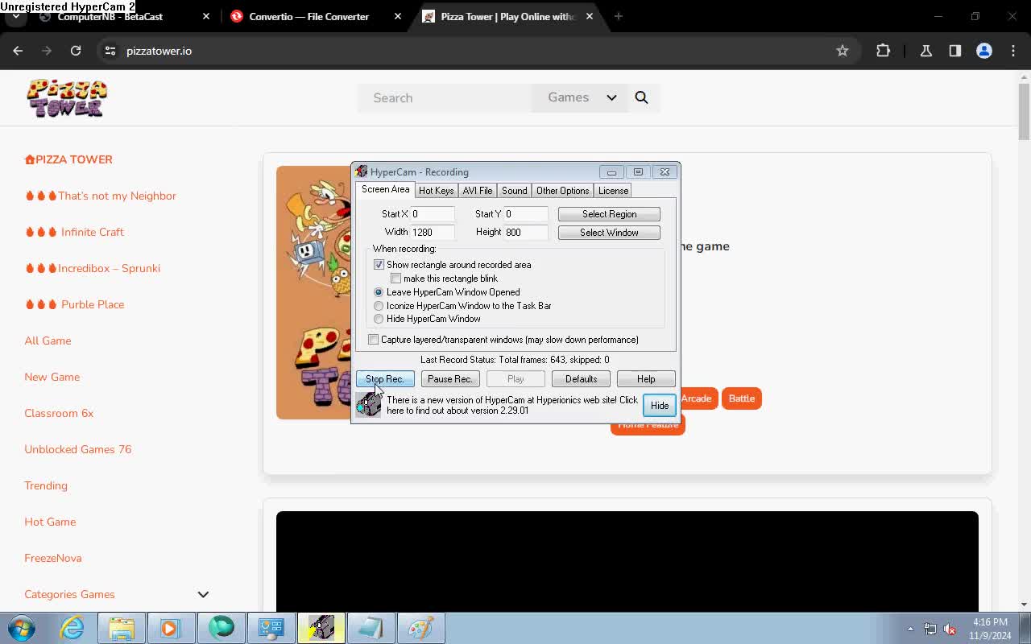Select Leave HyperCam Window Opened
Viewport: 1031px width, 644px height.
click(x=379, y=292)
